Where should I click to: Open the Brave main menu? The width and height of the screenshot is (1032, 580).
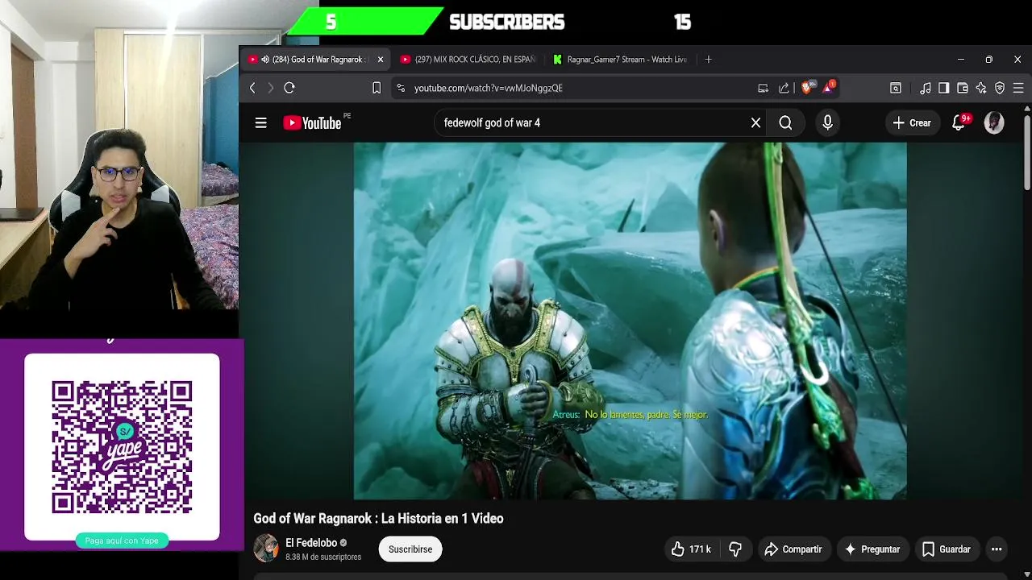(1018, 88)
